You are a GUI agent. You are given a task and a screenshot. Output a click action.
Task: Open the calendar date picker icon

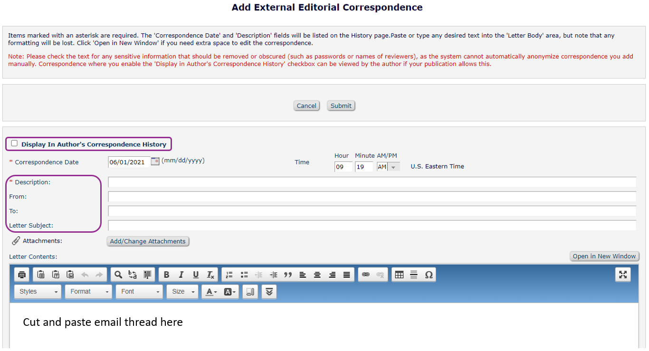(x=155, y=161)
